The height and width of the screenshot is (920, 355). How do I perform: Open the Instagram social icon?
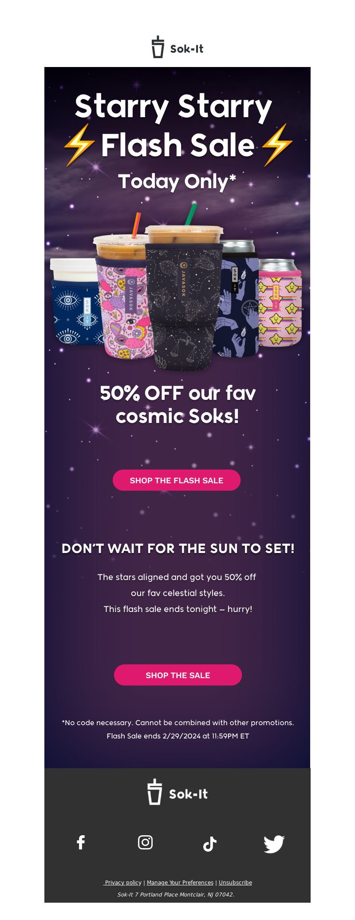145,842
